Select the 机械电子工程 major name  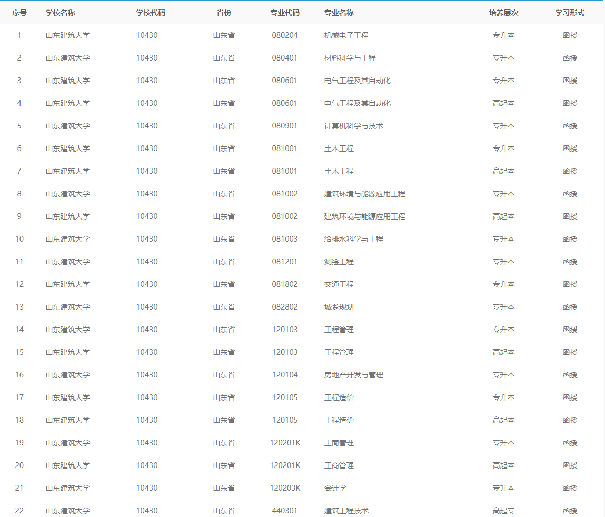point(346,35)
